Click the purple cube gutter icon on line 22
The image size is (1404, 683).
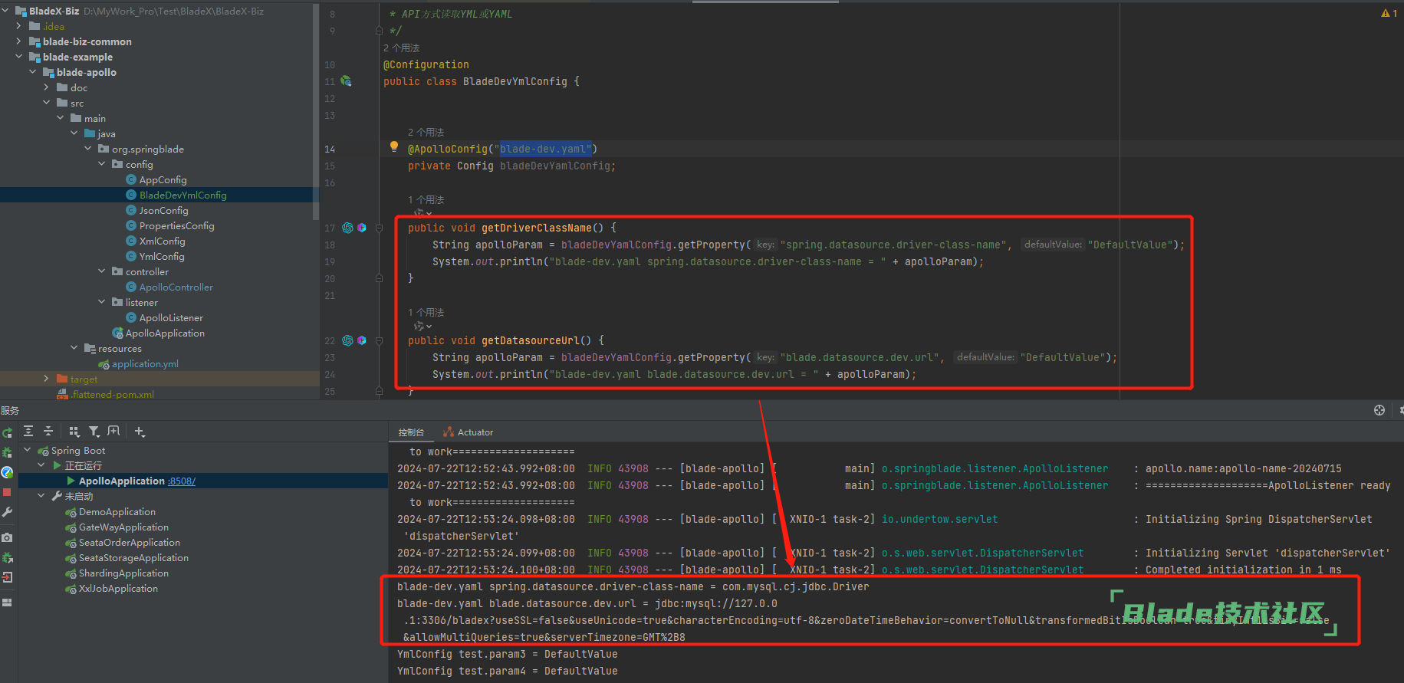362,340
